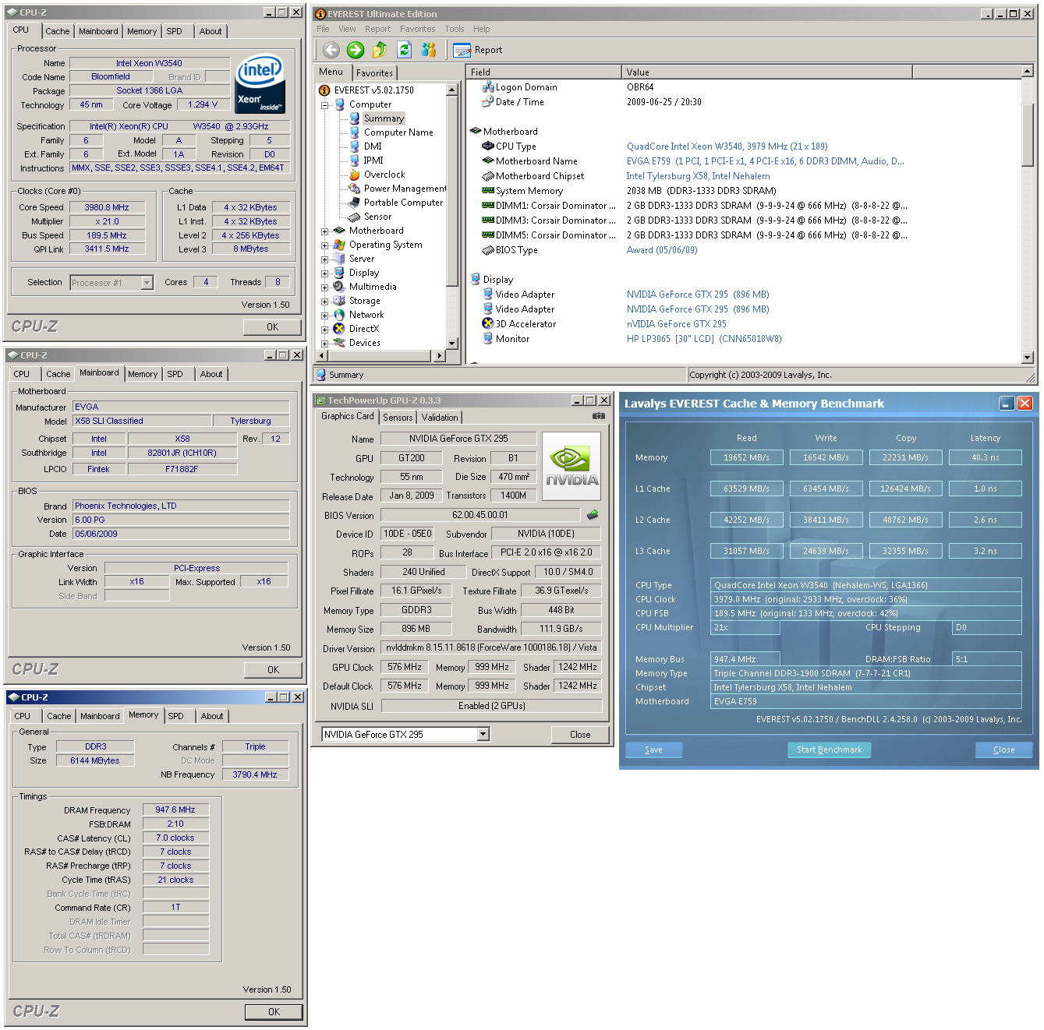
Task: Click the EVEREST back arrow toolbar icon
Action: 331,50
